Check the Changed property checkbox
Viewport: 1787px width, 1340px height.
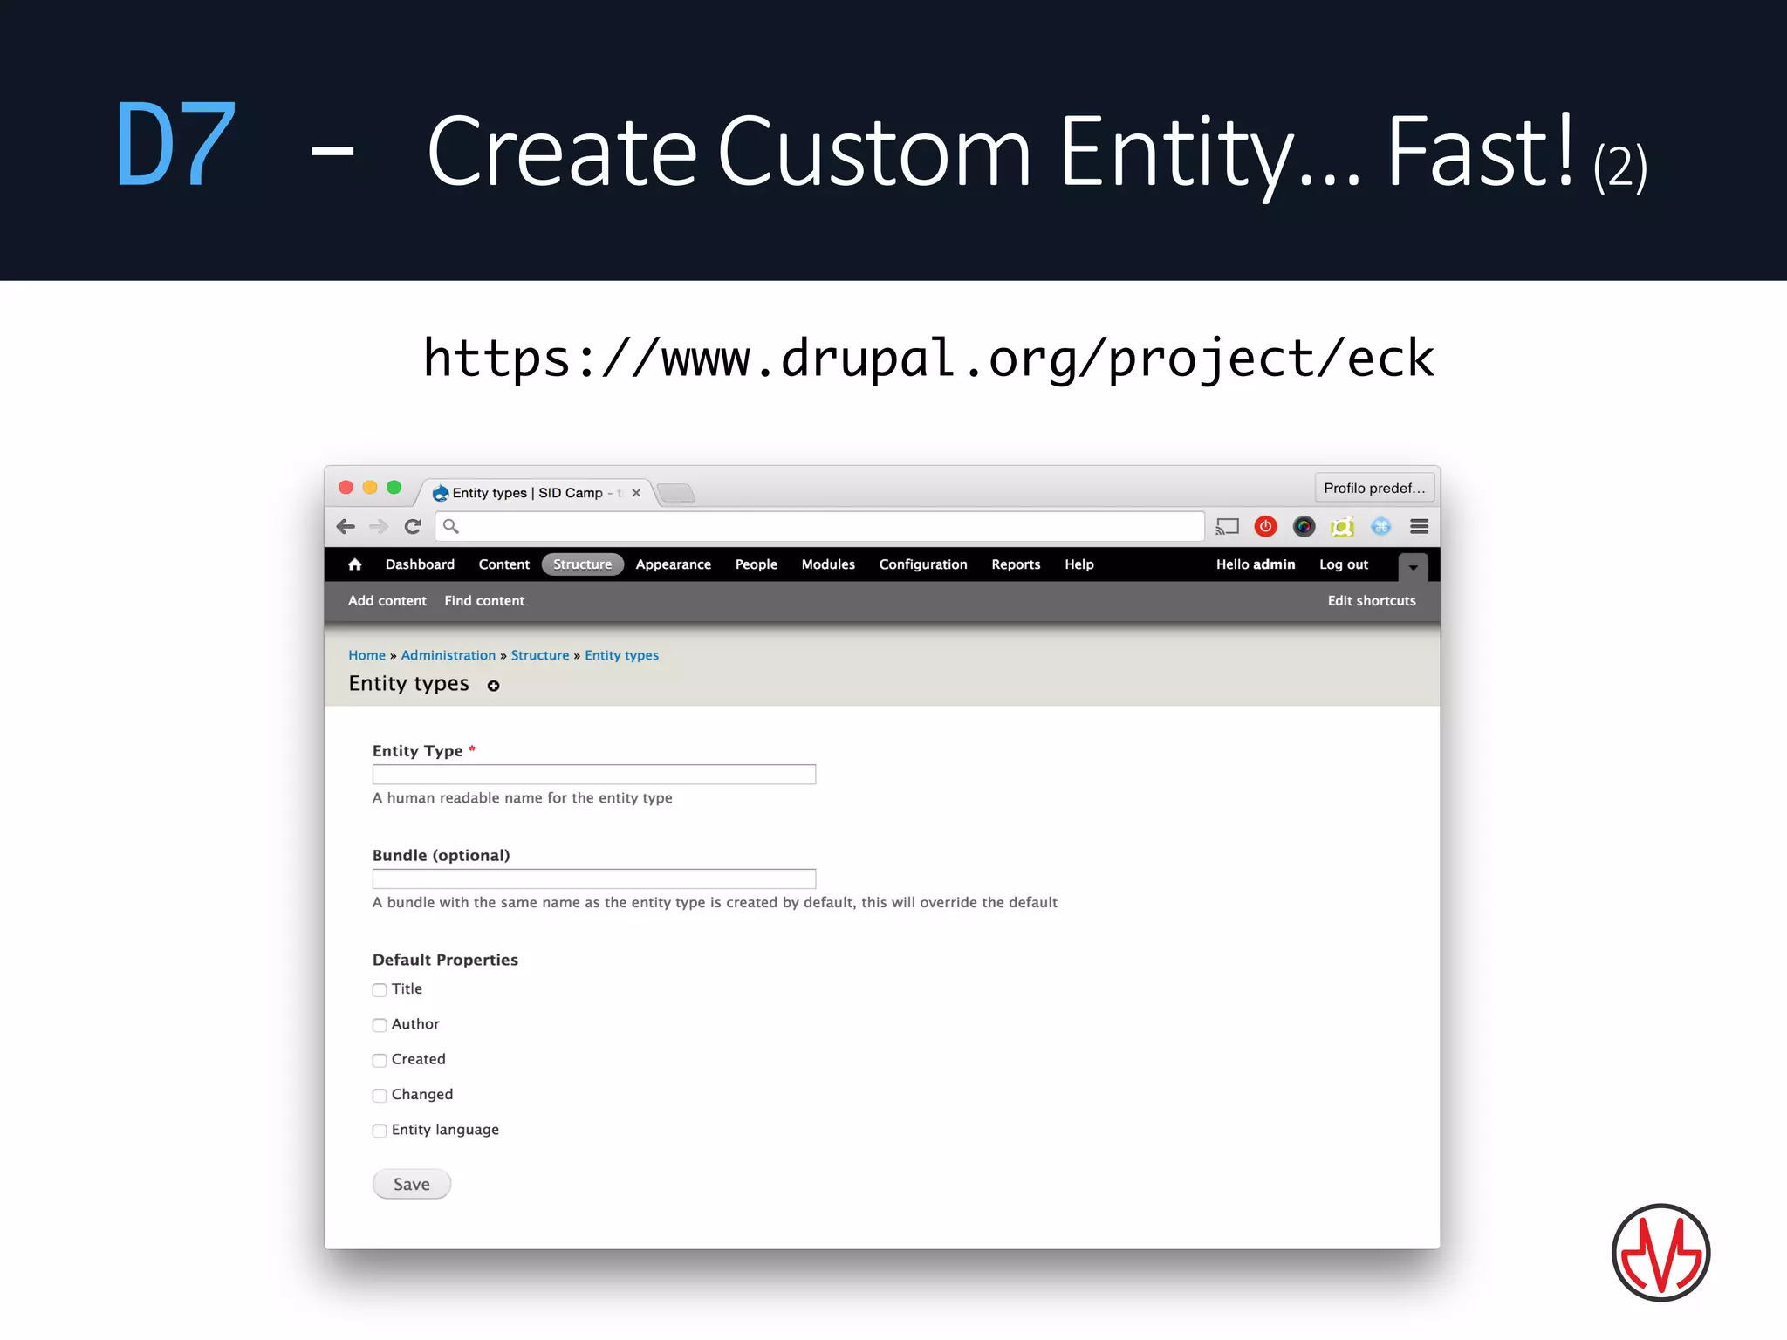pyautogui.click(x=380, y=1096)
